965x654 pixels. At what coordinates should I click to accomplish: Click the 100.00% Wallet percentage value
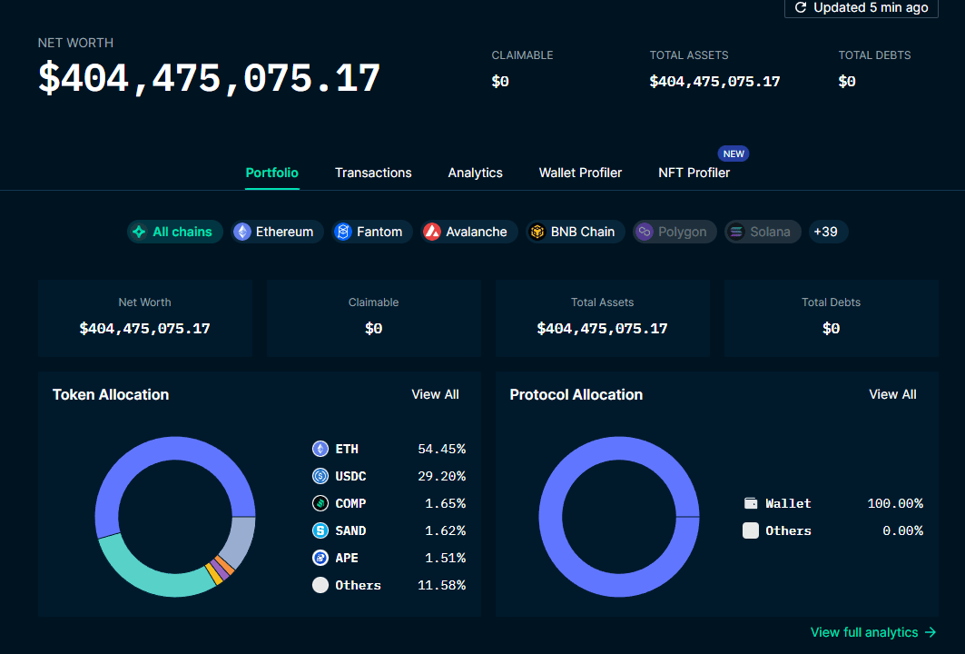tap(895, 503)
